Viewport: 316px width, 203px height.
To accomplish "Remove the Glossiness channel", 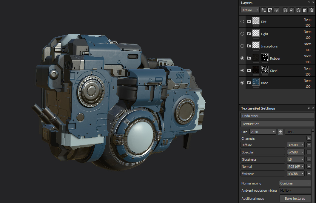I will point(309,159).
